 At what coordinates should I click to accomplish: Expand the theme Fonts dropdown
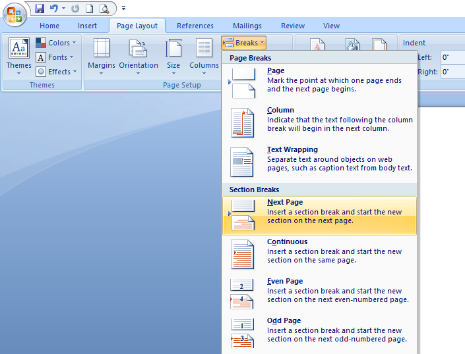57,57
